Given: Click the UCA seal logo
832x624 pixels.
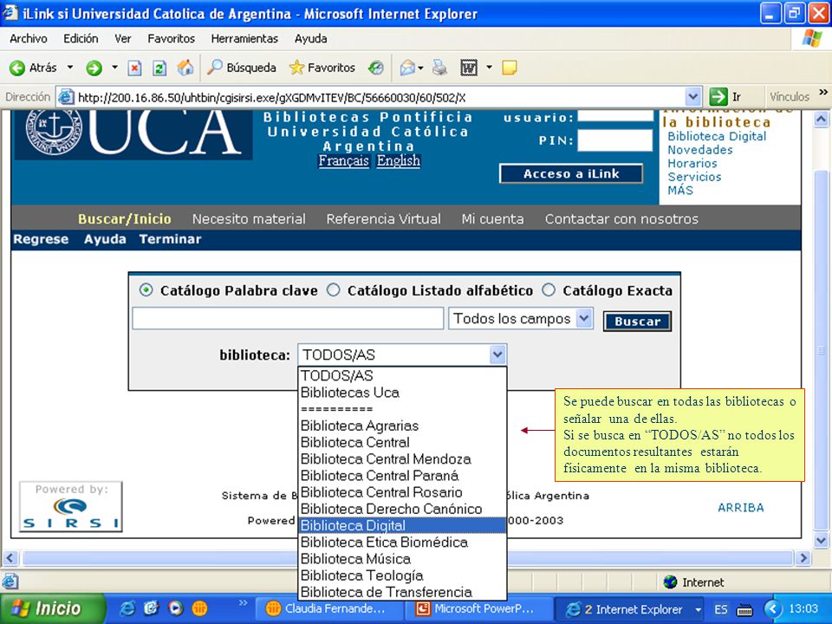Looking at the screenshot, I should click(54, 131).
